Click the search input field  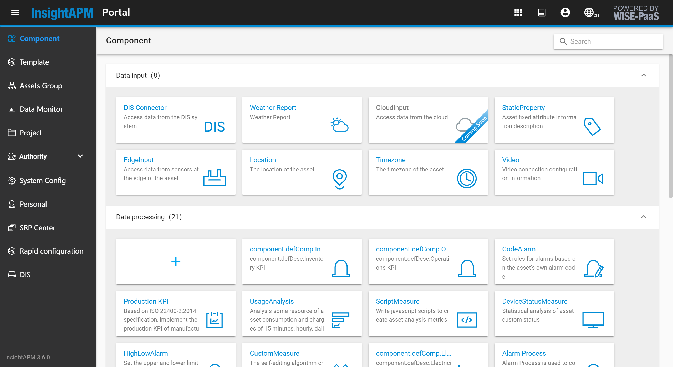[608, 41]
